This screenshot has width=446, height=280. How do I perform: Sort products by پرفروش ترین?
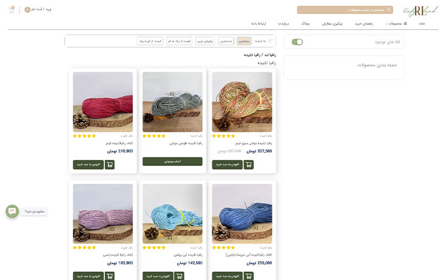pos(205,41)
